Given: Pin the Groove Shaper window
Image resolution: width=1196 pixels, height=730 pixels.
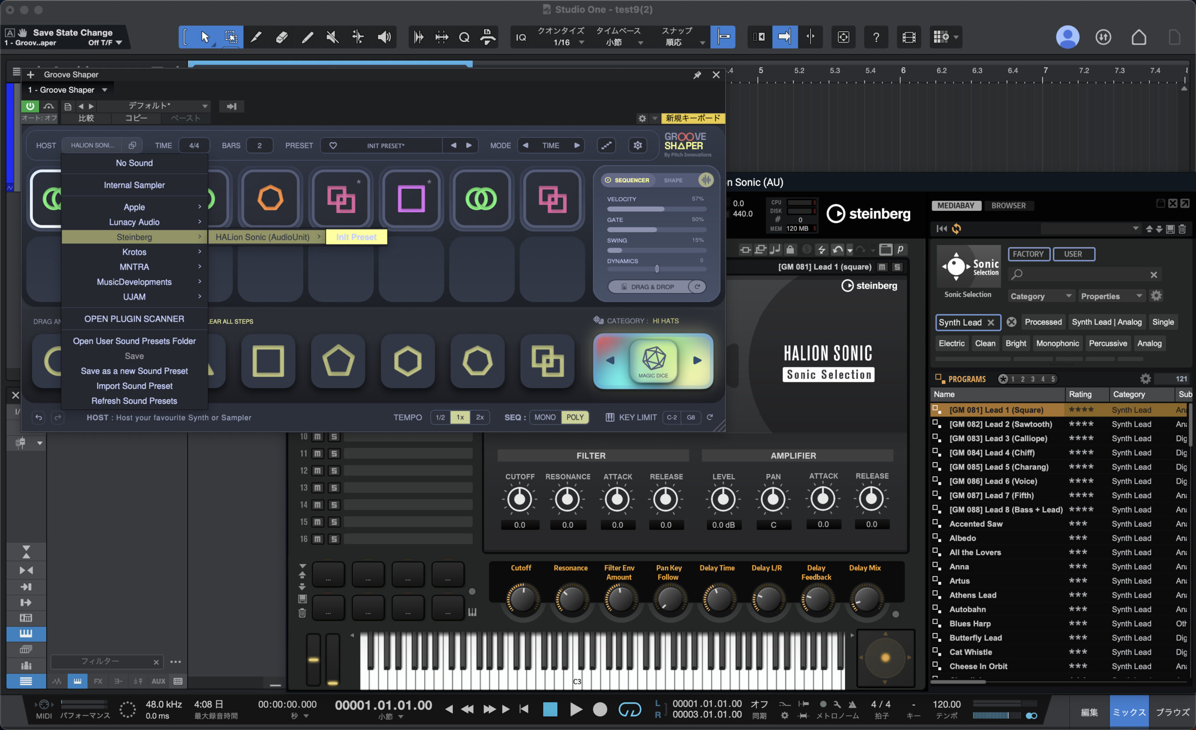Looking at the screenshot, I should coord(697,75).
